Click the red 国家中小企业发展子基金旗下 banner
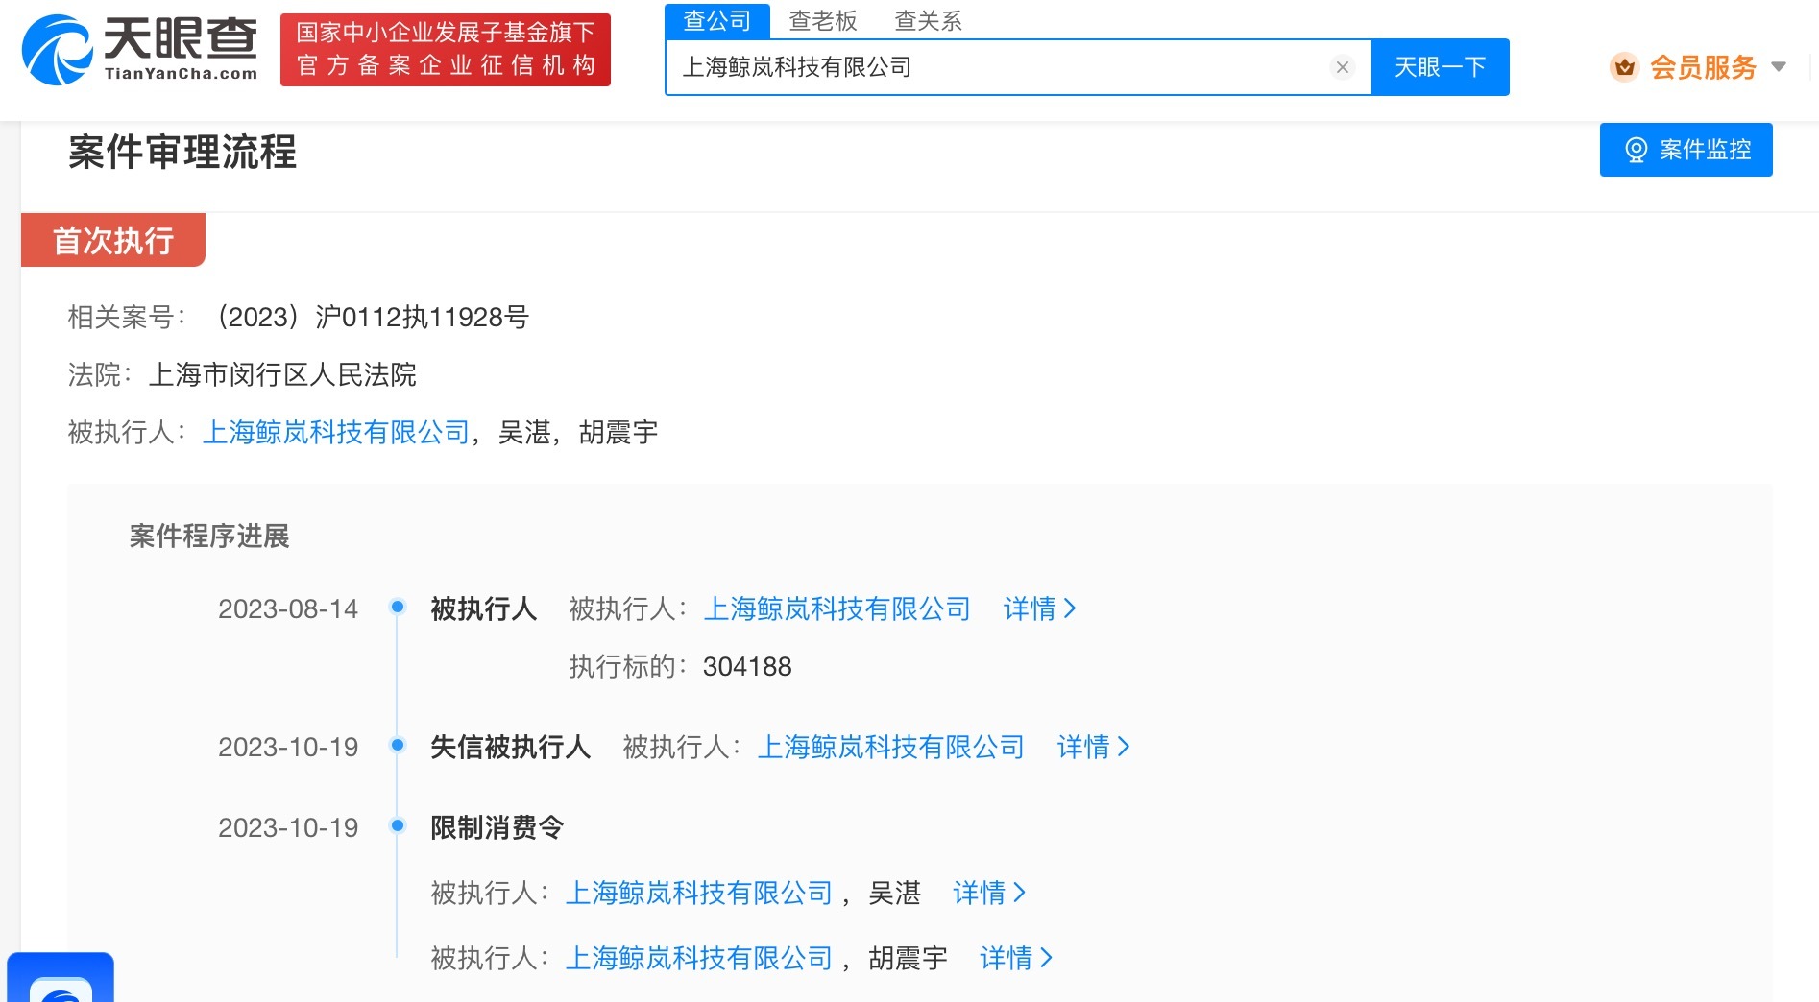Image resolution: width=1819 pixels, height=1002 pixels. tap(446, 50)
